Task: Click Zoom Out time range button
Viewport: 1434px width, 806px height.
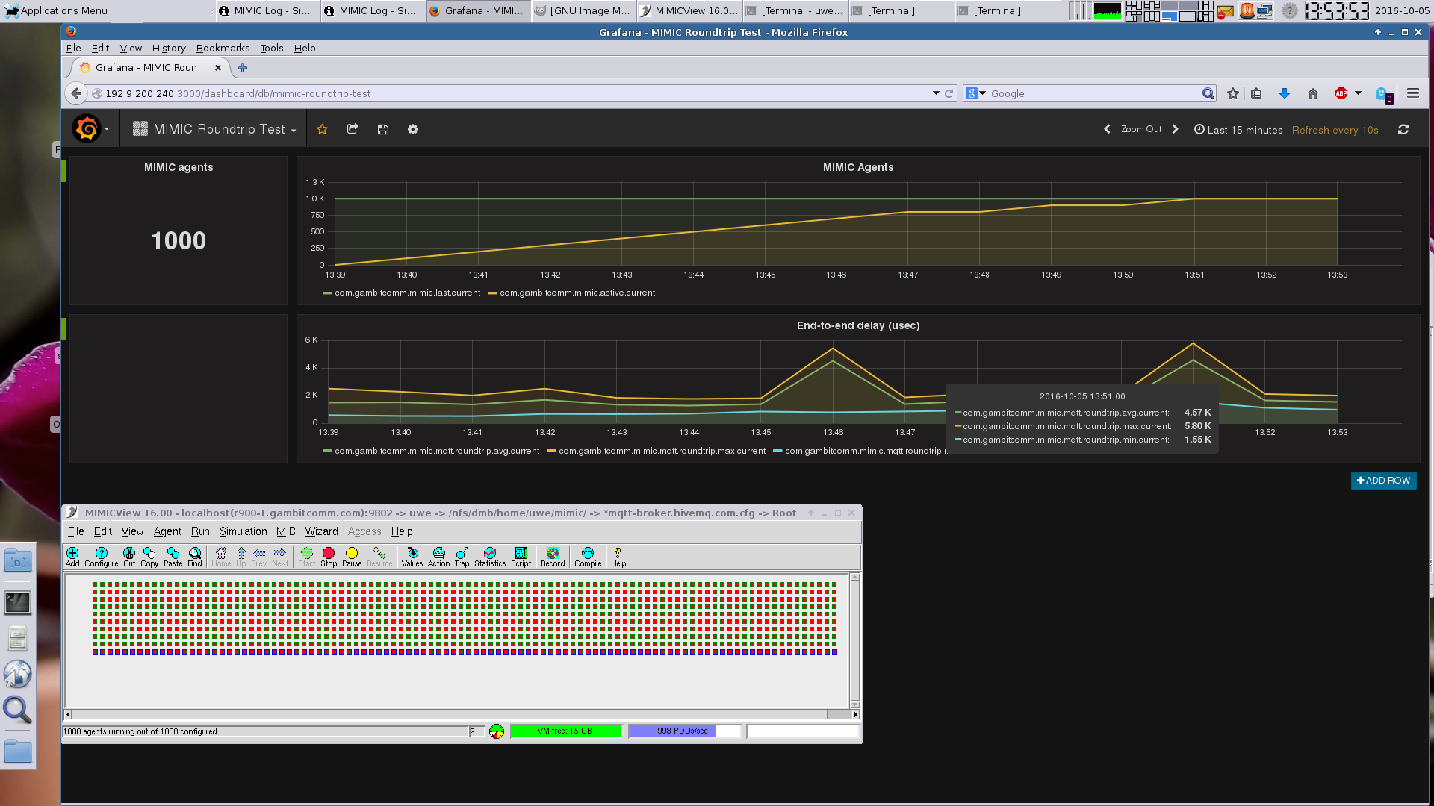Action: point(1141,129)
